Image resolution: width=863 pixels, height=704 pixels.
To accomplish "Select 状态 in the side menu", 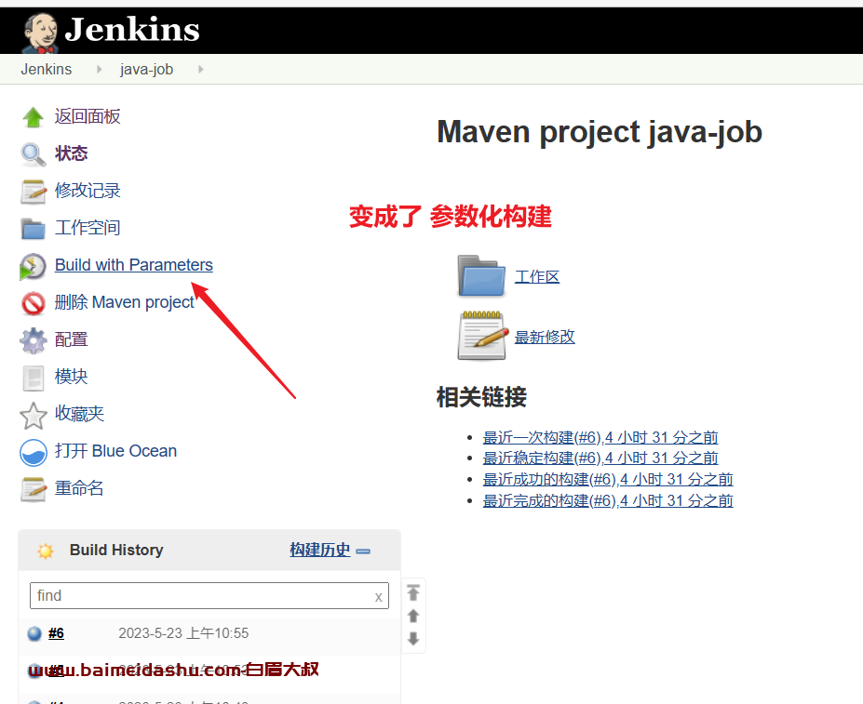I will coord(71,153).
